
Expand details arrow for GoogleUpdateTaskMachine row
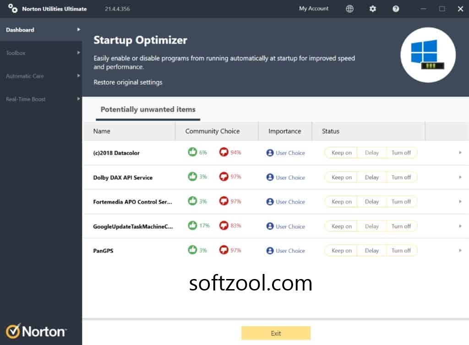(460, 226)
